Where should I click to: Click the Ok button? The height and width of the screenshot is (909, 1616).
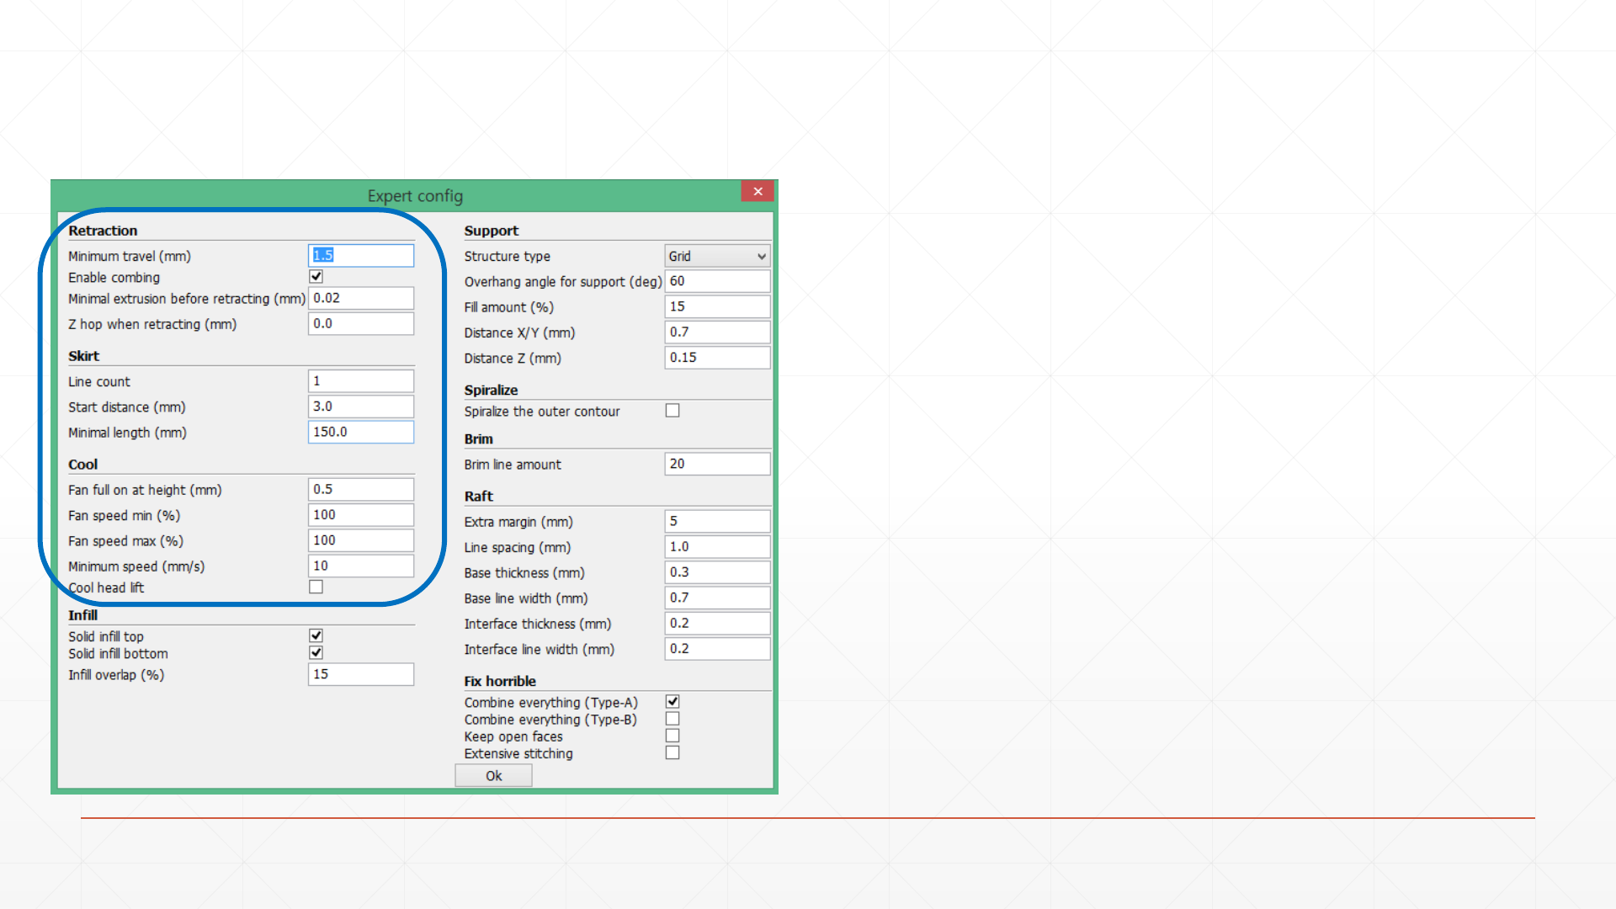tap(493, 776)
